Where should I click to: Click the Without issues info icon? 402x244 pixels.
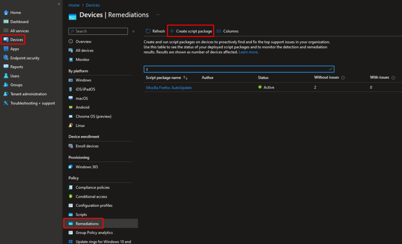pos(343,78)
